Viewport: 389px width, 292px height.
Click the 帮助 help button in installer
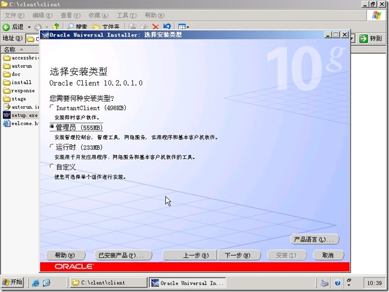[x=65, y=255]
